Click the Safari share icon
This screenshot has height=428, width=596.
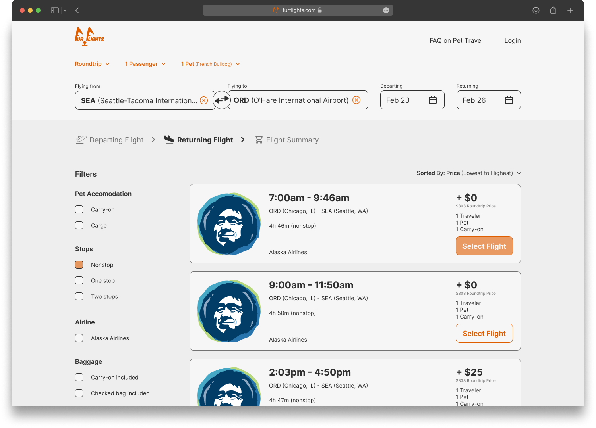[553, 10]
